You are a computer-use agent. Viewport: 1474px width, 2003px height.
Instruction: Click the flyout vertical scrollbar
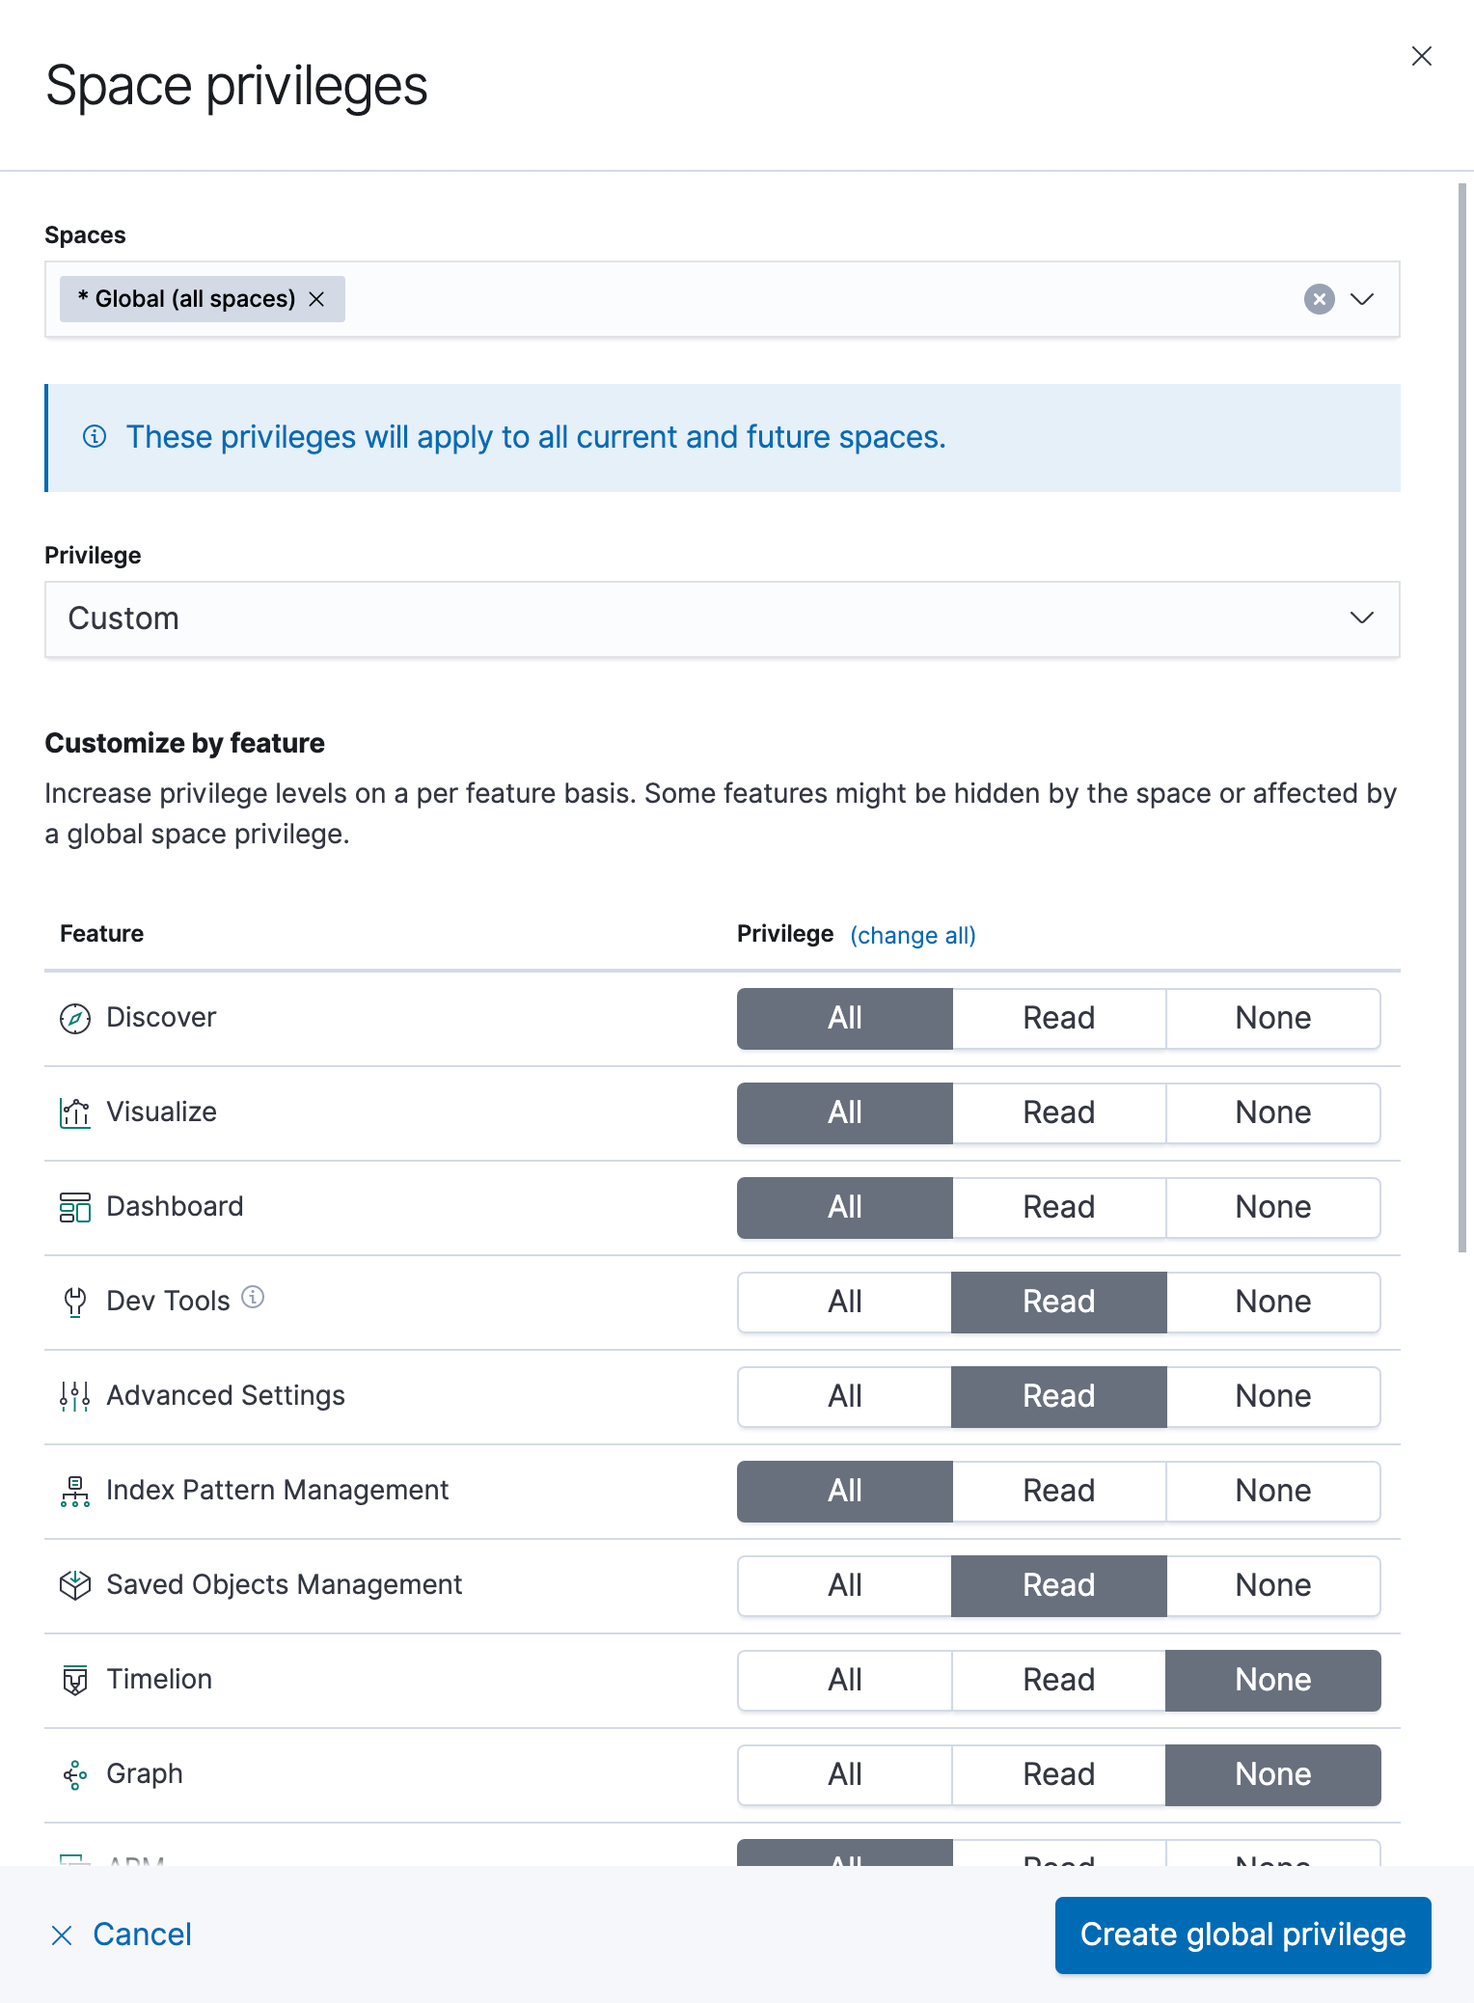coord(1462,718)
